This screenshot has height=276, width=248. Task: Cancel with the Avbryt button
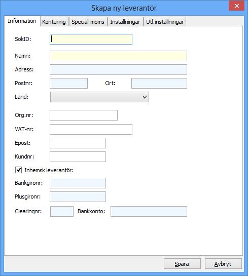(x=223, y=264)
